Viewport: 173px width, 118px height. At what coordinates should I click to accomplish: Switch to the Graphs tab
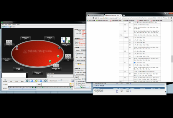pyautogui.click(x=12, y=27)
